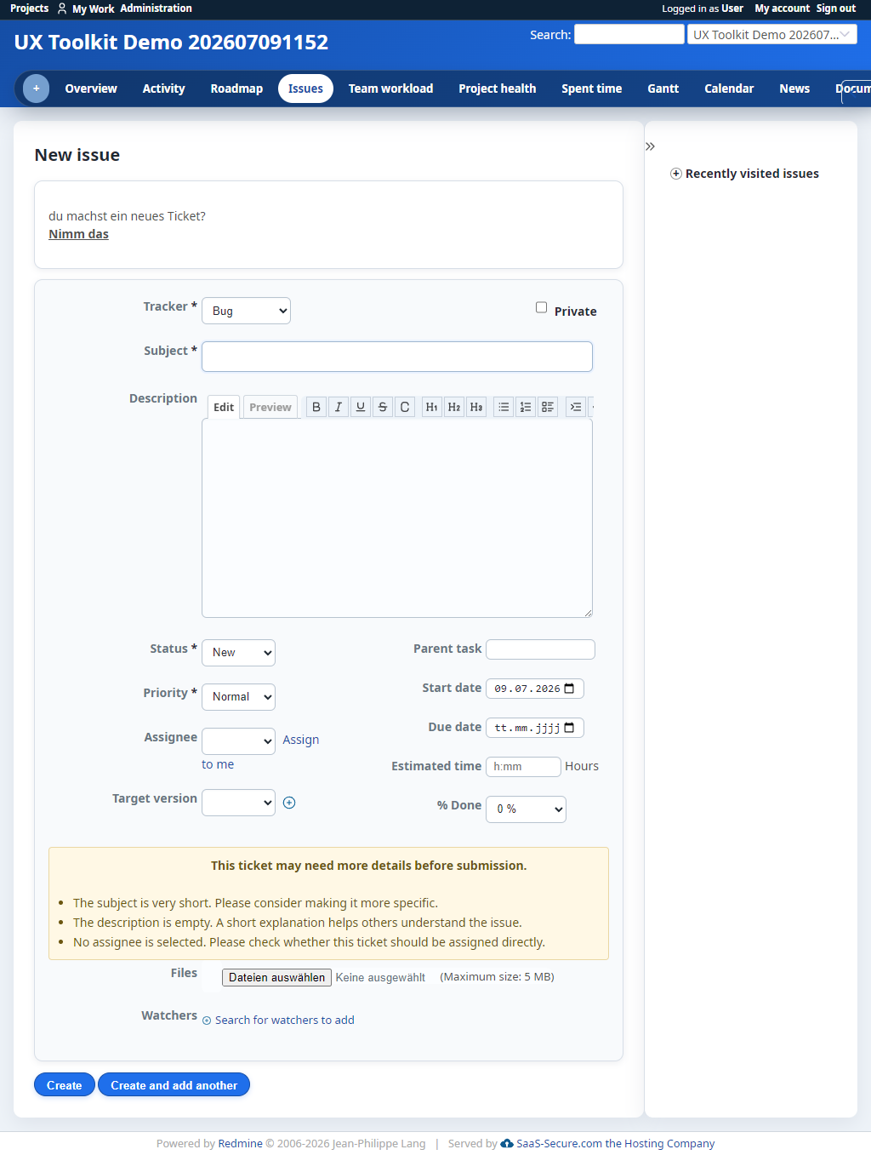Viewport: 871px width, 1155px height.
Task: Open the Assignee dropdown
Action: coord(238,741)
